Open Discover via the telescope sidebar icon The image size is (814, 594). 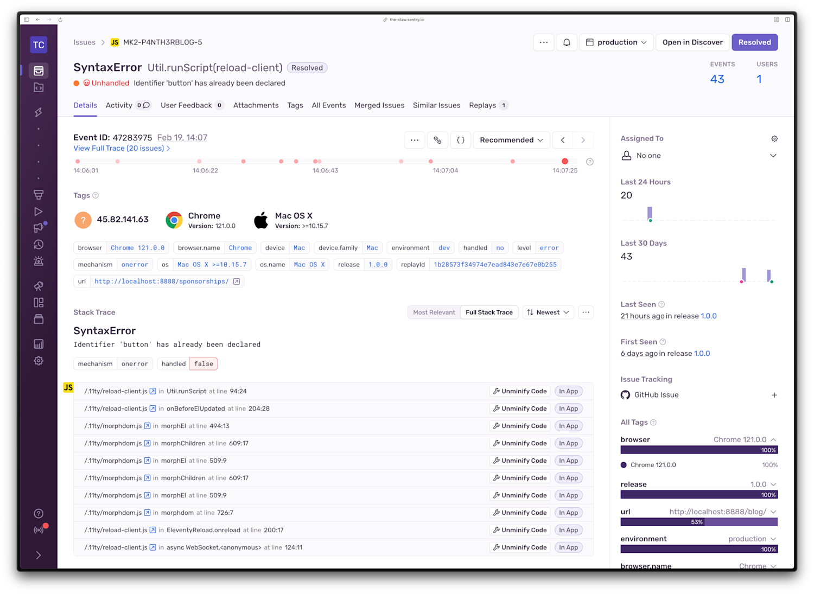[38, 286]
